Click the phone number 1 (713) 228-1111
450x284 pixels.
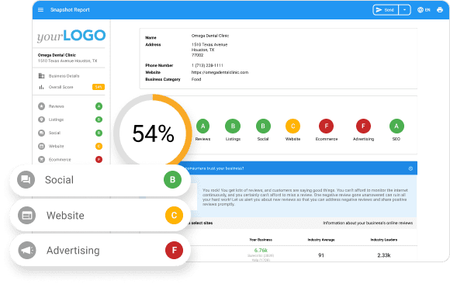point(207,65)
